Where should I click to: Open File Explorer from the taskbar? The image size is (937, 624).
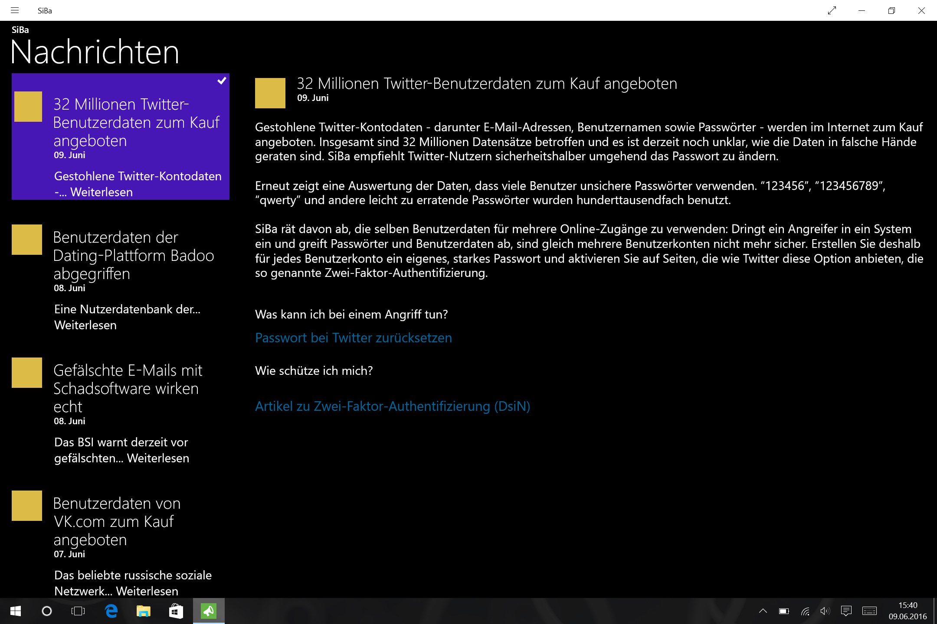pos(144,611)
